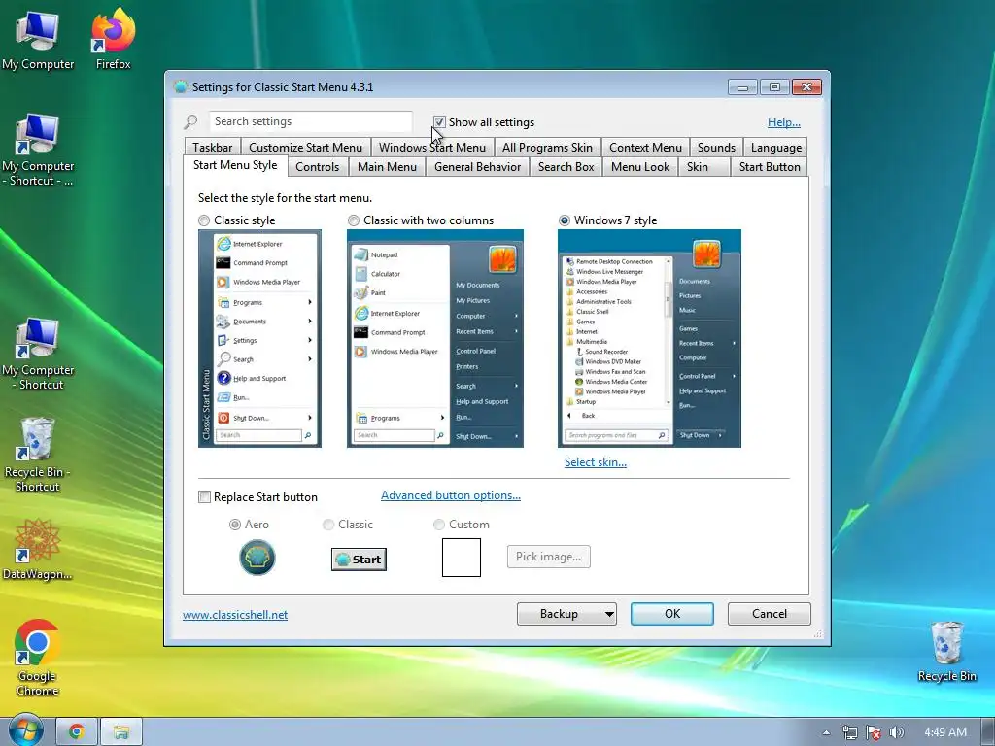The height and width of the screenshot is (746, 995).
Task: Select the Start Menu Style tab
Action: tap(235, 165)
